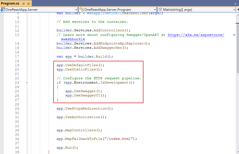This screenshot has width=239, height=154.
Task: Click the OneReactApp.Server project globe icon
Action: coord(2,9)
